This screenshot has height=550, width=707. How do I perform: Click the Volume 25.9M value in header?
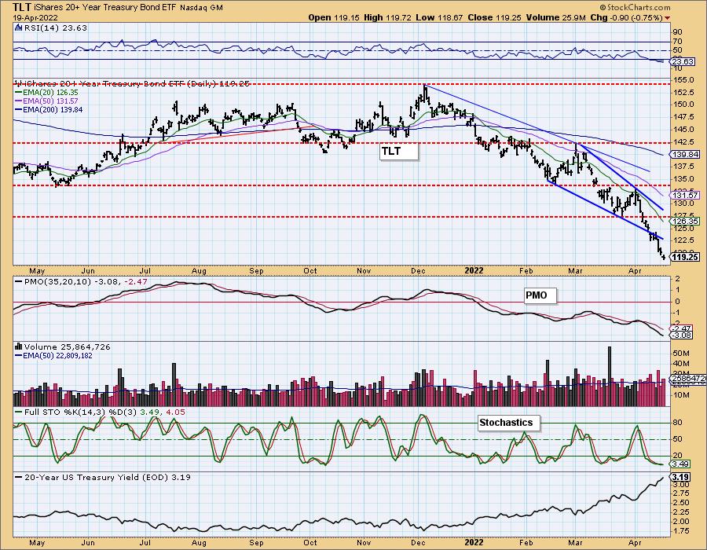556,17
